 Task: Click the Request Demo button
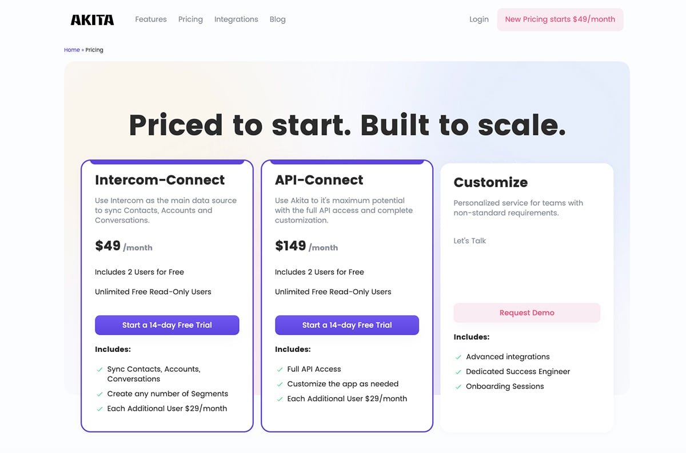tap(527, 312)
